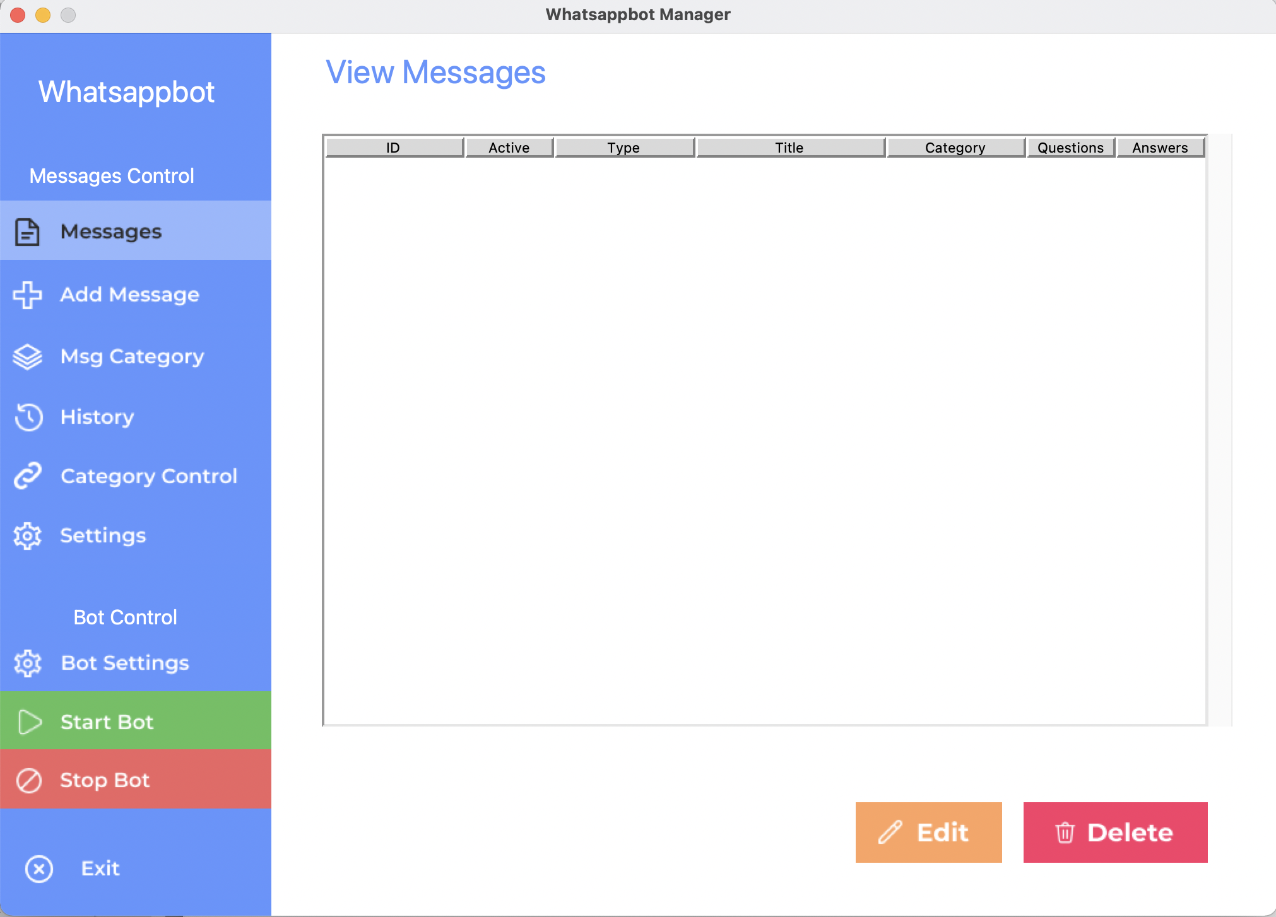Click the Type column header
Image resolution: width=1276 pixels, height=917 pixels.
click(624, 148)
